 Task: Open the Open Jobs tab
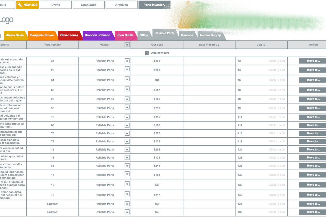coord(89,5)
